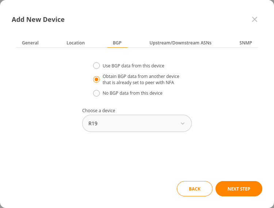Go back with the BACK button
The width and height of the screenshot is (274, 208).
(x=194, y=189)
